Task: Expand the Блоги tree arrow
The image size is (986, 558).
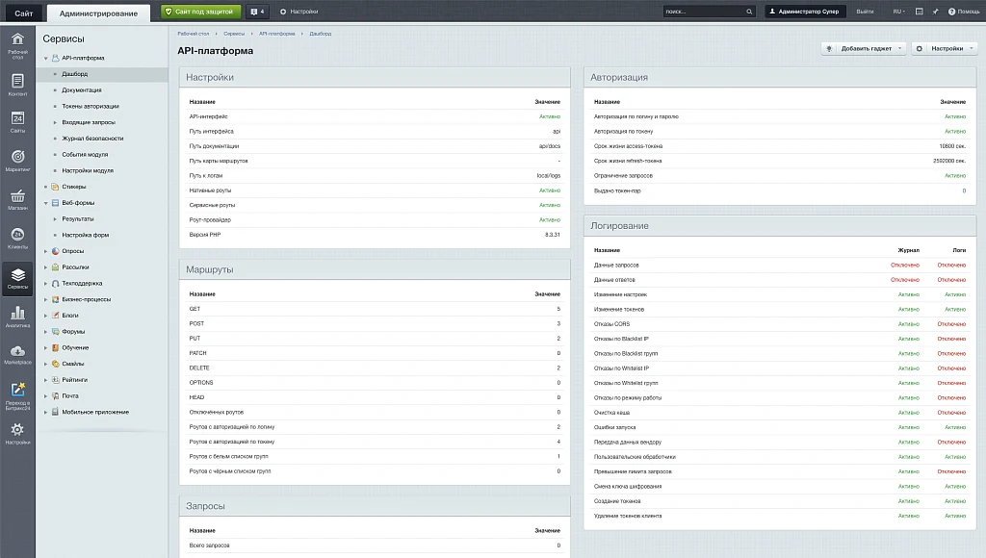Action: coord(46,316)
